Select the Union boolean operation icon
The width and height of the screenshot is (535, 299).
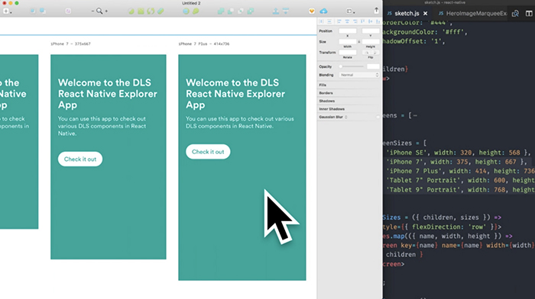pos(221,11)
